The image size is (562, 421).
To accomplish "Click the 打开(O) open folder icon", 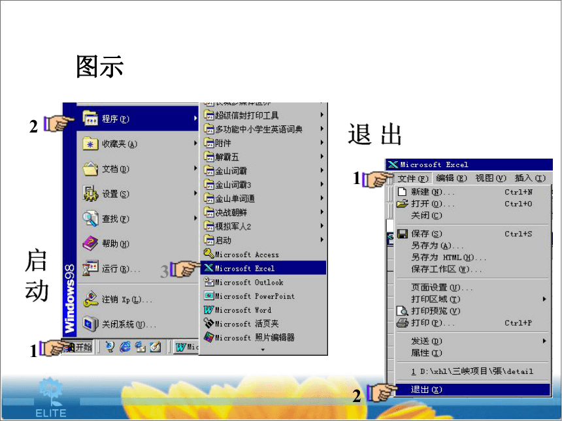I will pos(402,204).
